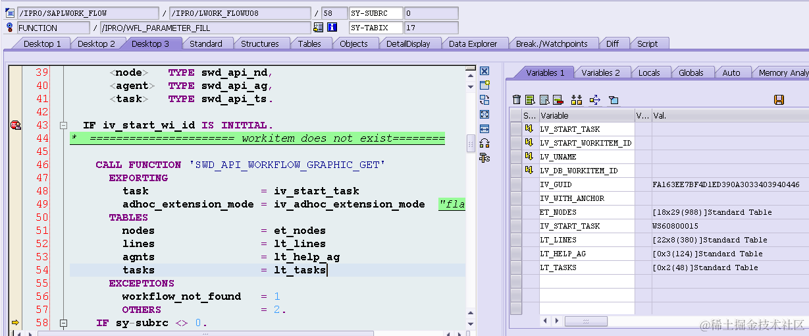This screenshot has width=809, height=336.
Task: Click the New Tool icon beside editor
Action: tap(484, 86)
